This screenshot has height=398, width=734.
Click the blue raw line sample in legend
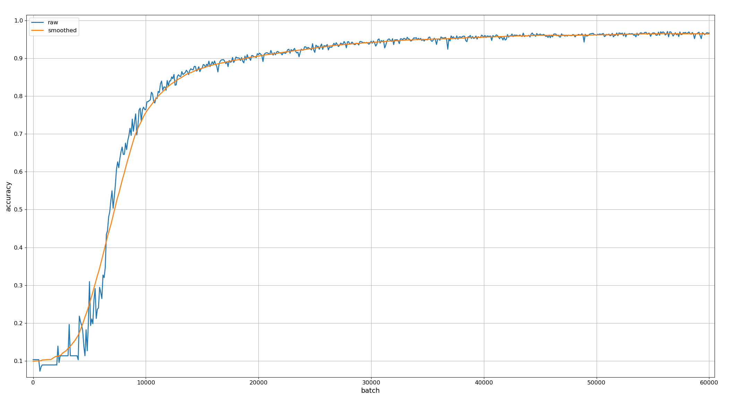pyautogui.click(x=37, y=23)
